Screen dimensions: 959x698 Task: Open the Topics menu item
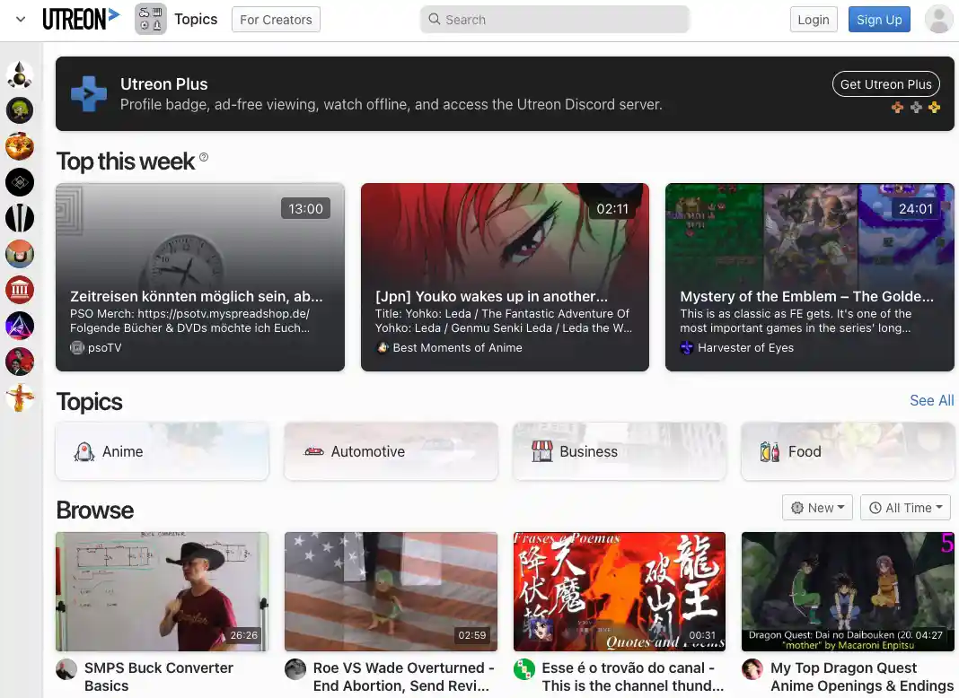point(196,19)
